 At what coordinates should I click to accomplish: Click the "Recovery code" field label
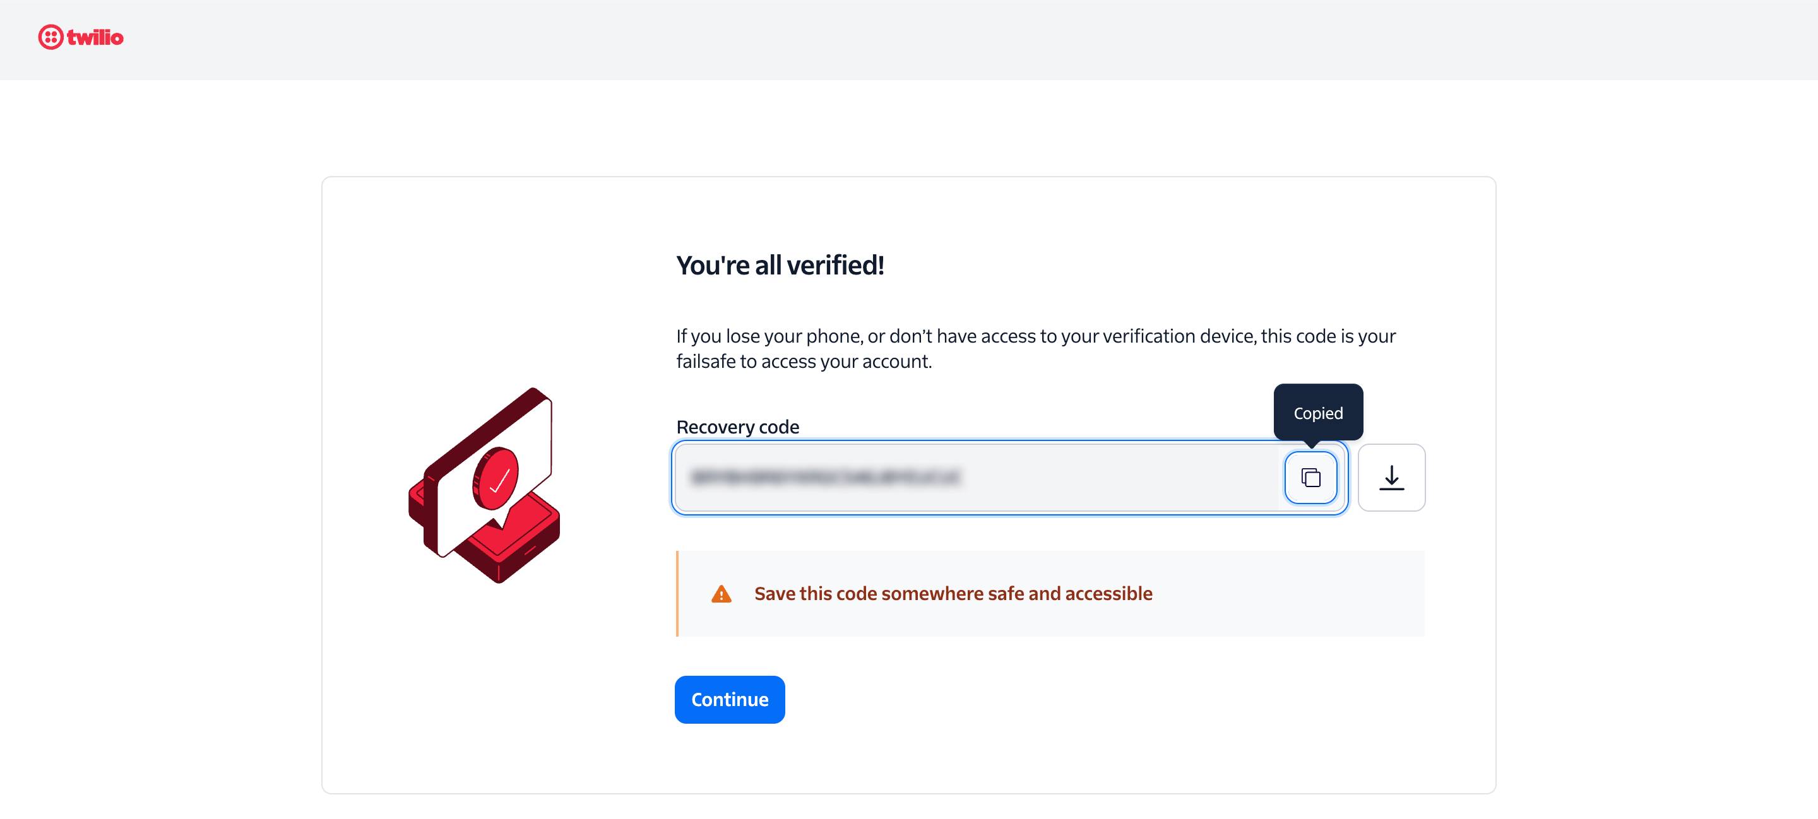coord(737,427)
